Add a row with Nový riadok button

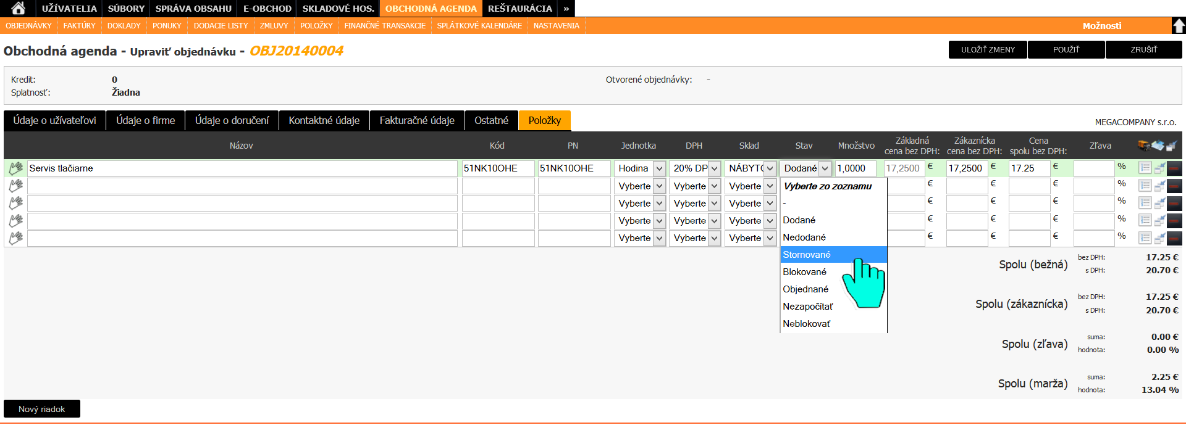click(x=42, y=409)
